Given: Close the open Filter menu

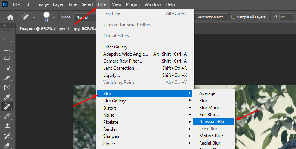Looking at the screenshot, I should [x=103, y=4].
